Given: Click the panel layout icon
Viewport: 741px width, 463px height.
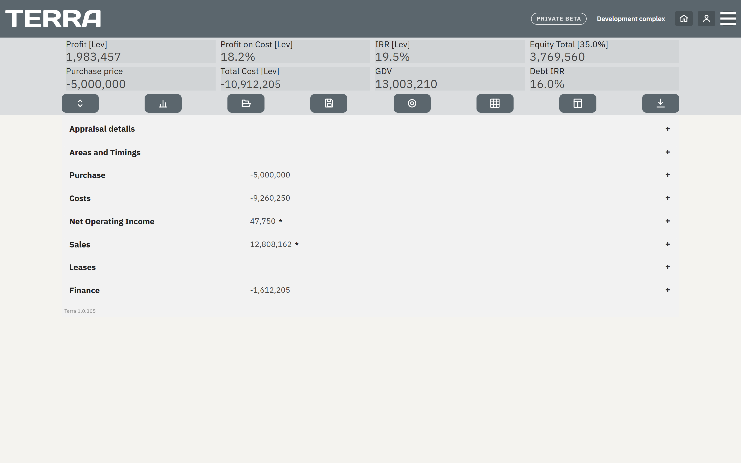Looking at the screenshot, I should pos(578,103).
